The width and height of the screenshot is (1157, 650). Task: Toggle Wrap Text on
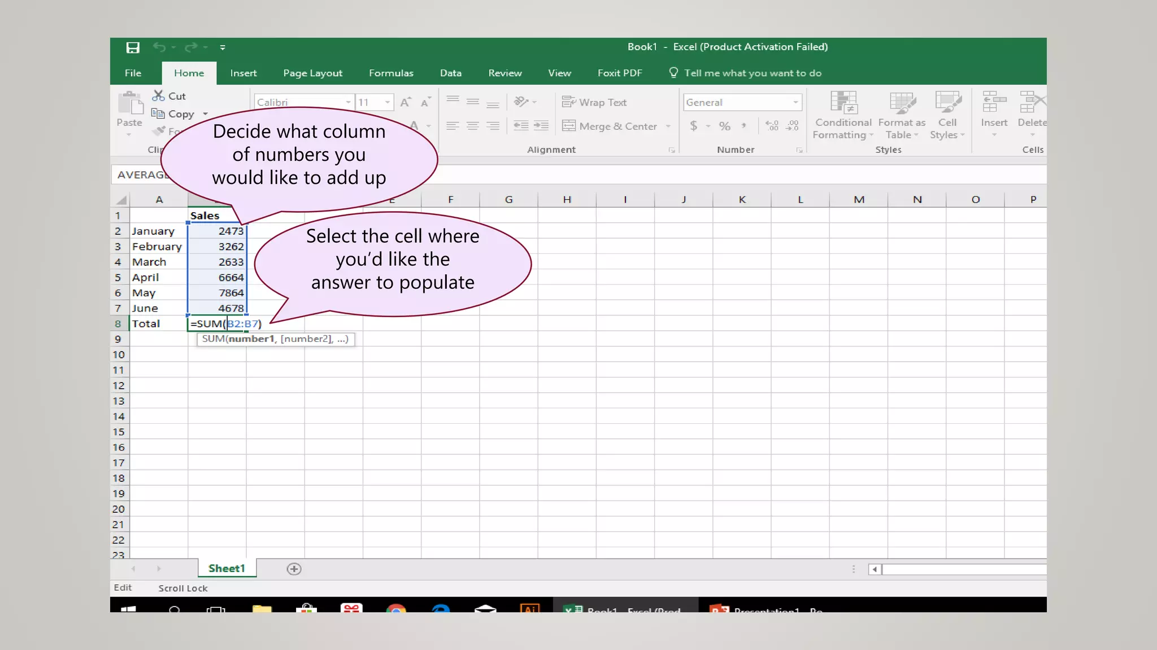click(594, 102)
